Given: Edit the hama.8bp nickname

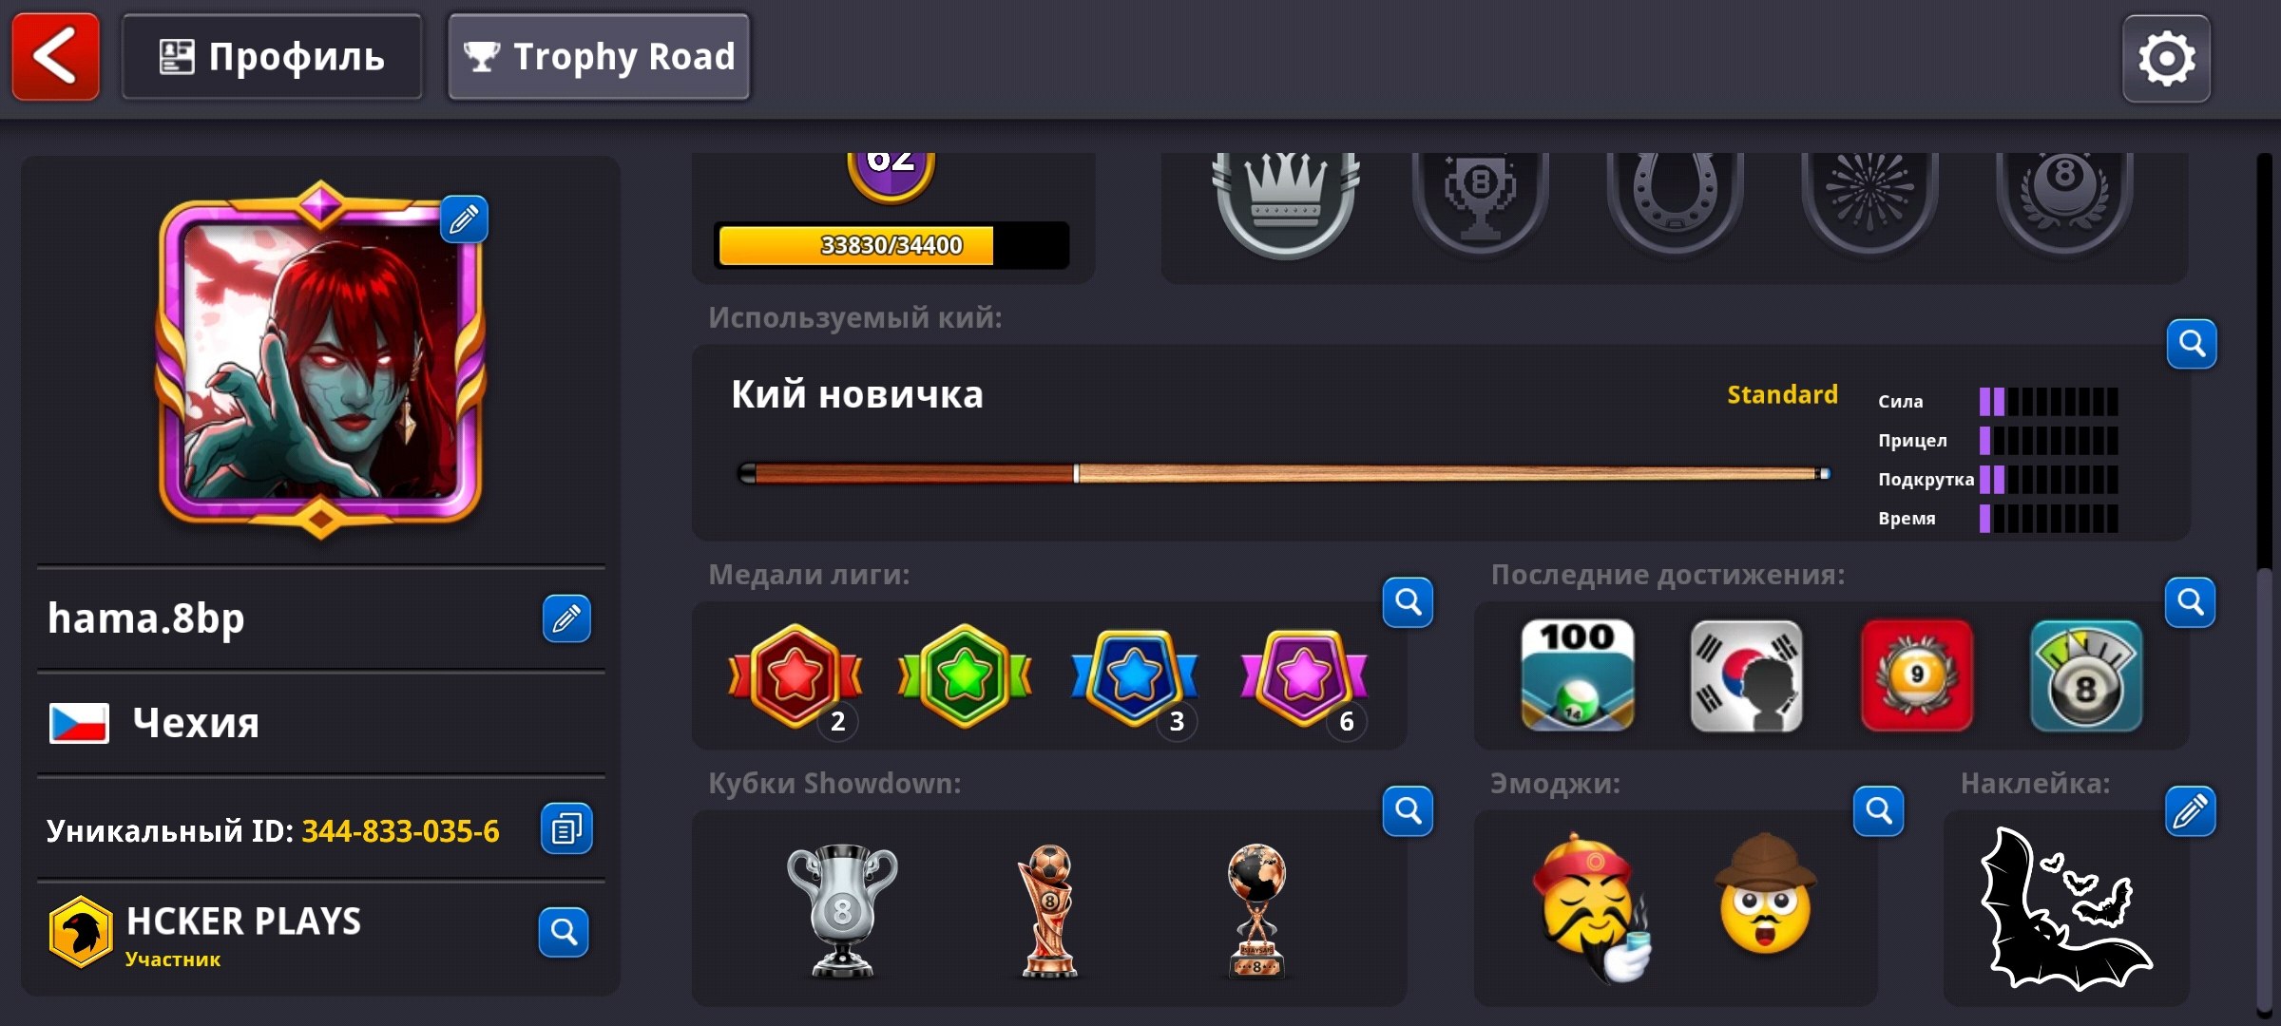Looking at the screenshot, I should pos(566,618).
